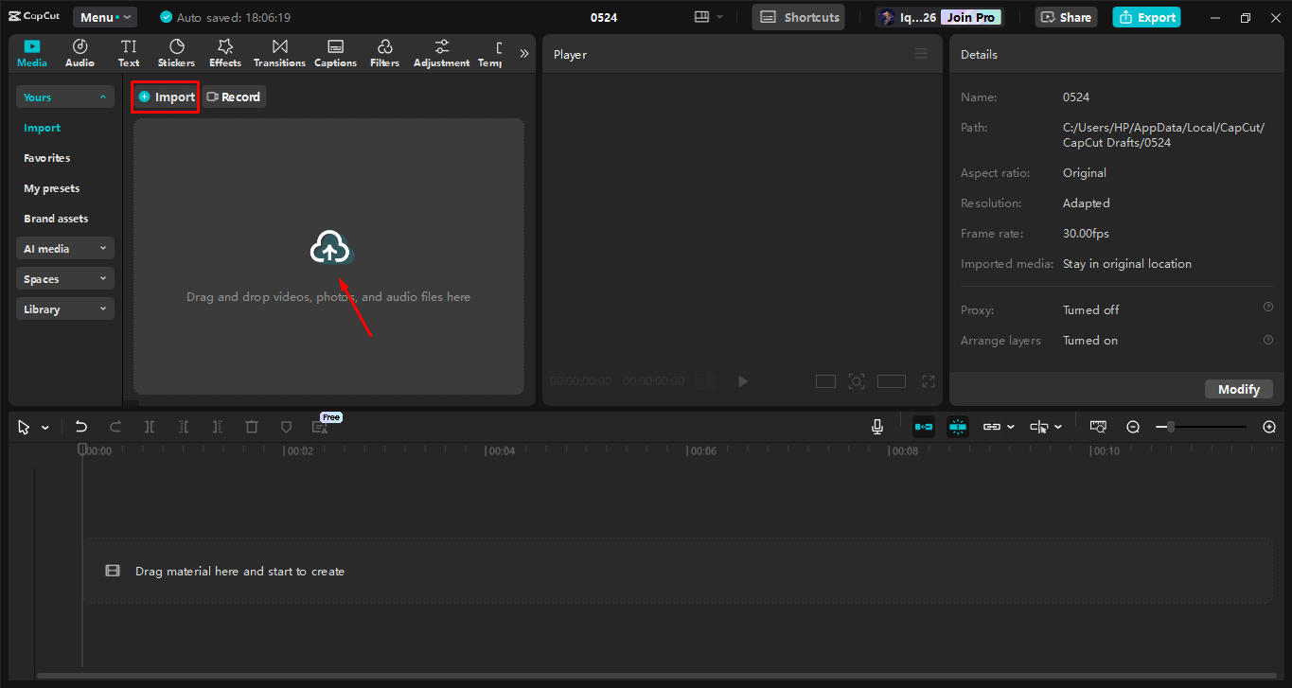
Task: Click the Export button
Action: click(x=1146, y=16)
